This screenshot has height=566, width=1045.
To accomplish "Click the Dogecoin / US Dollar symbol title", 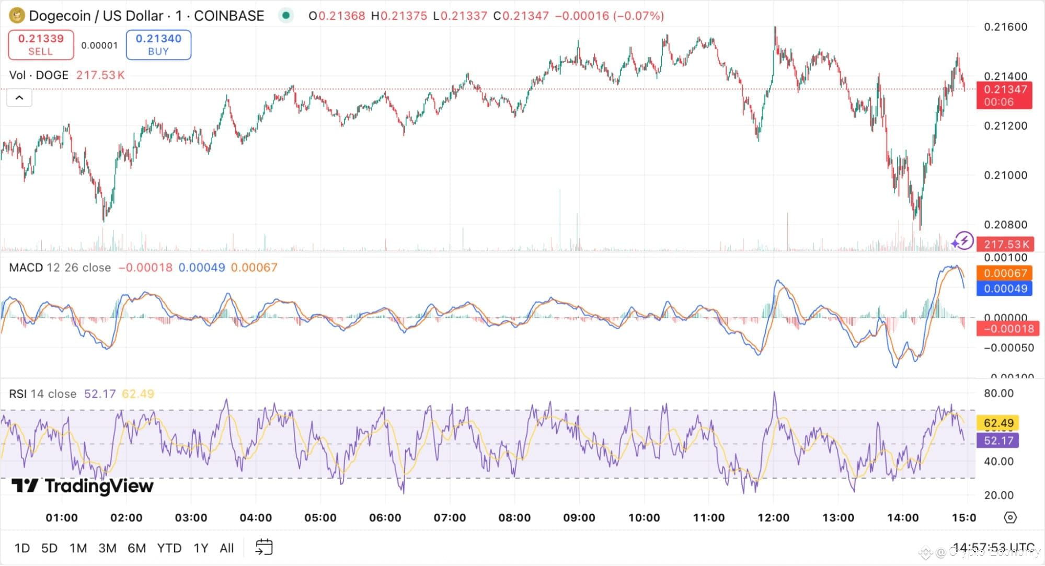I will [x=96, y=16].
